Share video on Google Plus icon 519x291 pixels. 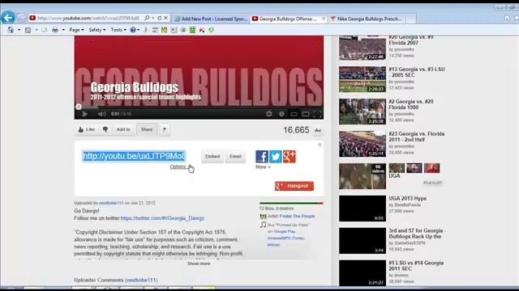[x=289, y=156]
